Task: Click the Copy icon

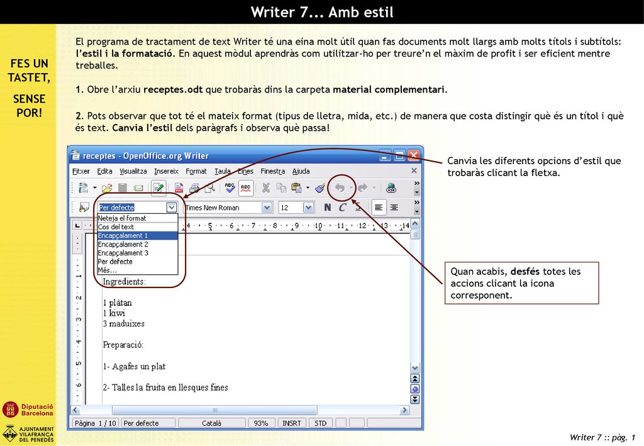Action: coord(281,188)
